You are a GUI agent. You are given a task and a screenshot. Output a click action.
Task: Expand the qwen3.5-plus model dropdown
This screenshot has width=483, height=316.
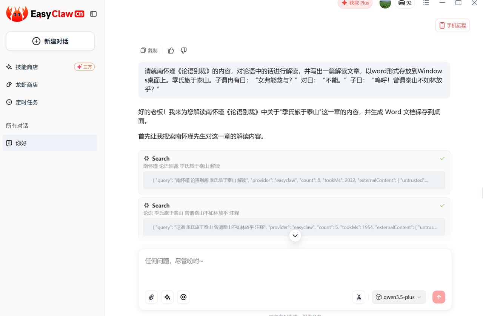pyautogui.click(x=398, y=297)
